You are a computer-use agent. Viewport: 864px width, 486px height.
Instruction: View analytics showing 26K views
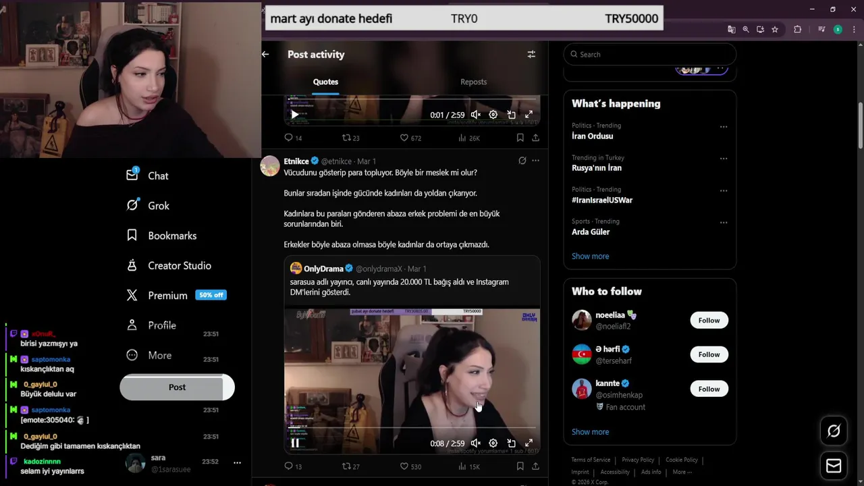click(468, 138)
